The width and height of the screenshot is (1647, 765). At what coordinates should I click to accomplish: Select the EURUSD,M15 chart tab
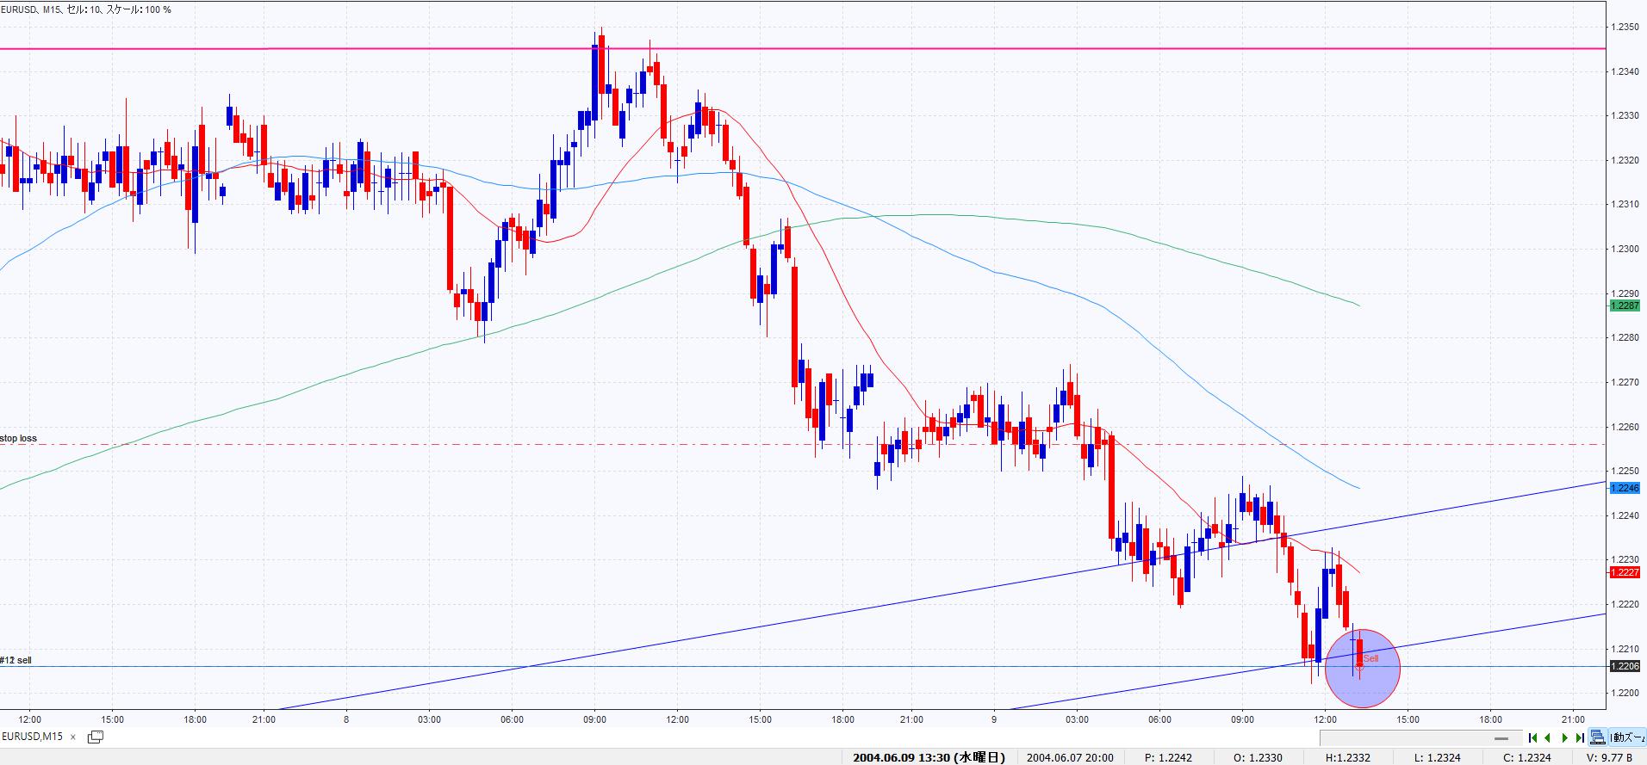coord(33,737)
